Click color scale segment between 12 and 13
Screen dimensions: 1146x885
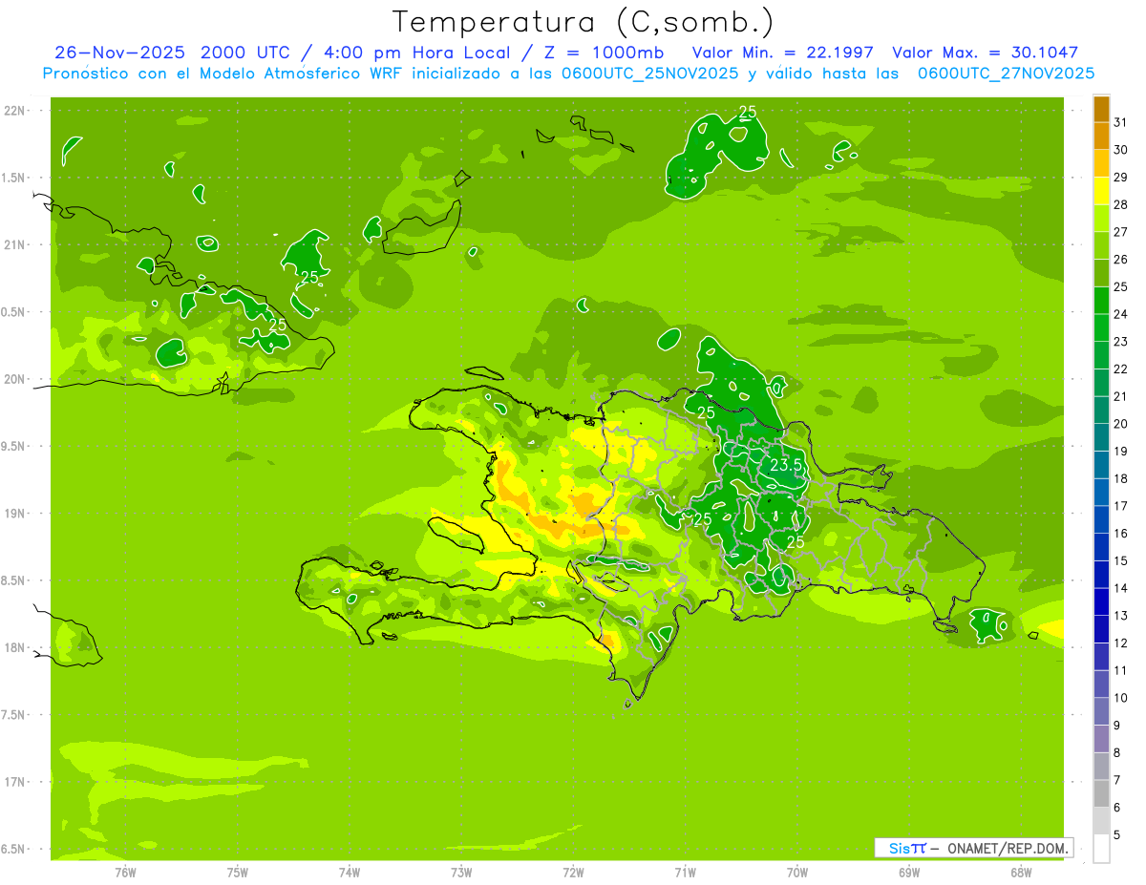[1101, 630]
